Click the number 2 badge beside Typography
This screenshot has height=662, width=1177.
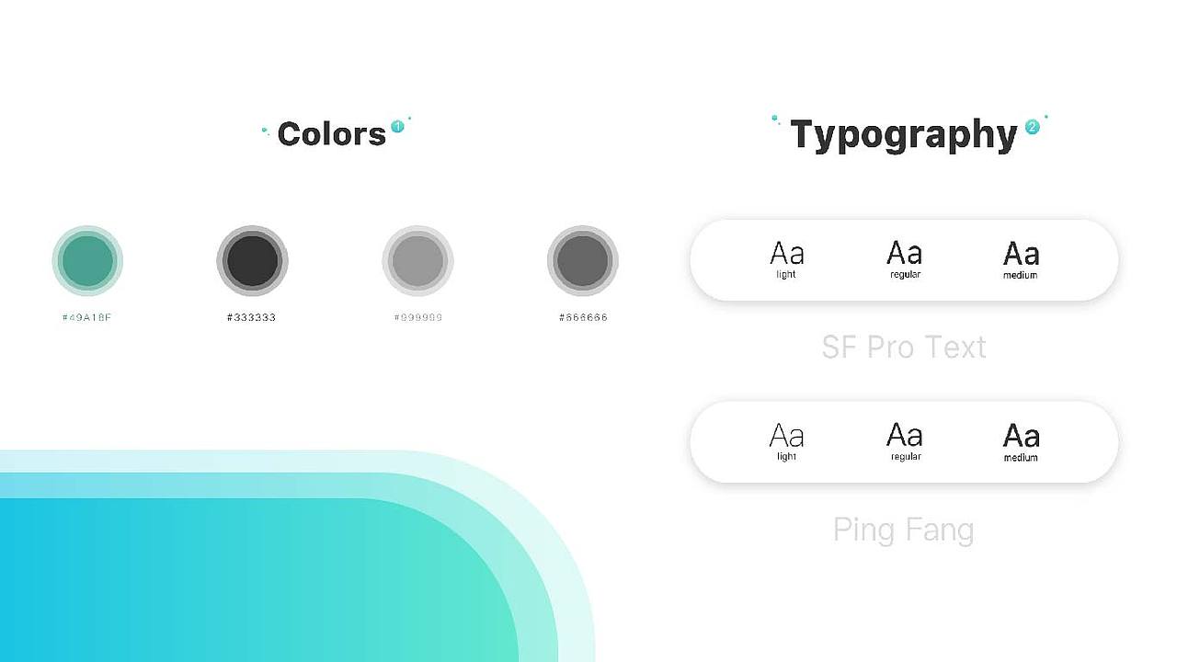(x=1032, y=127)
